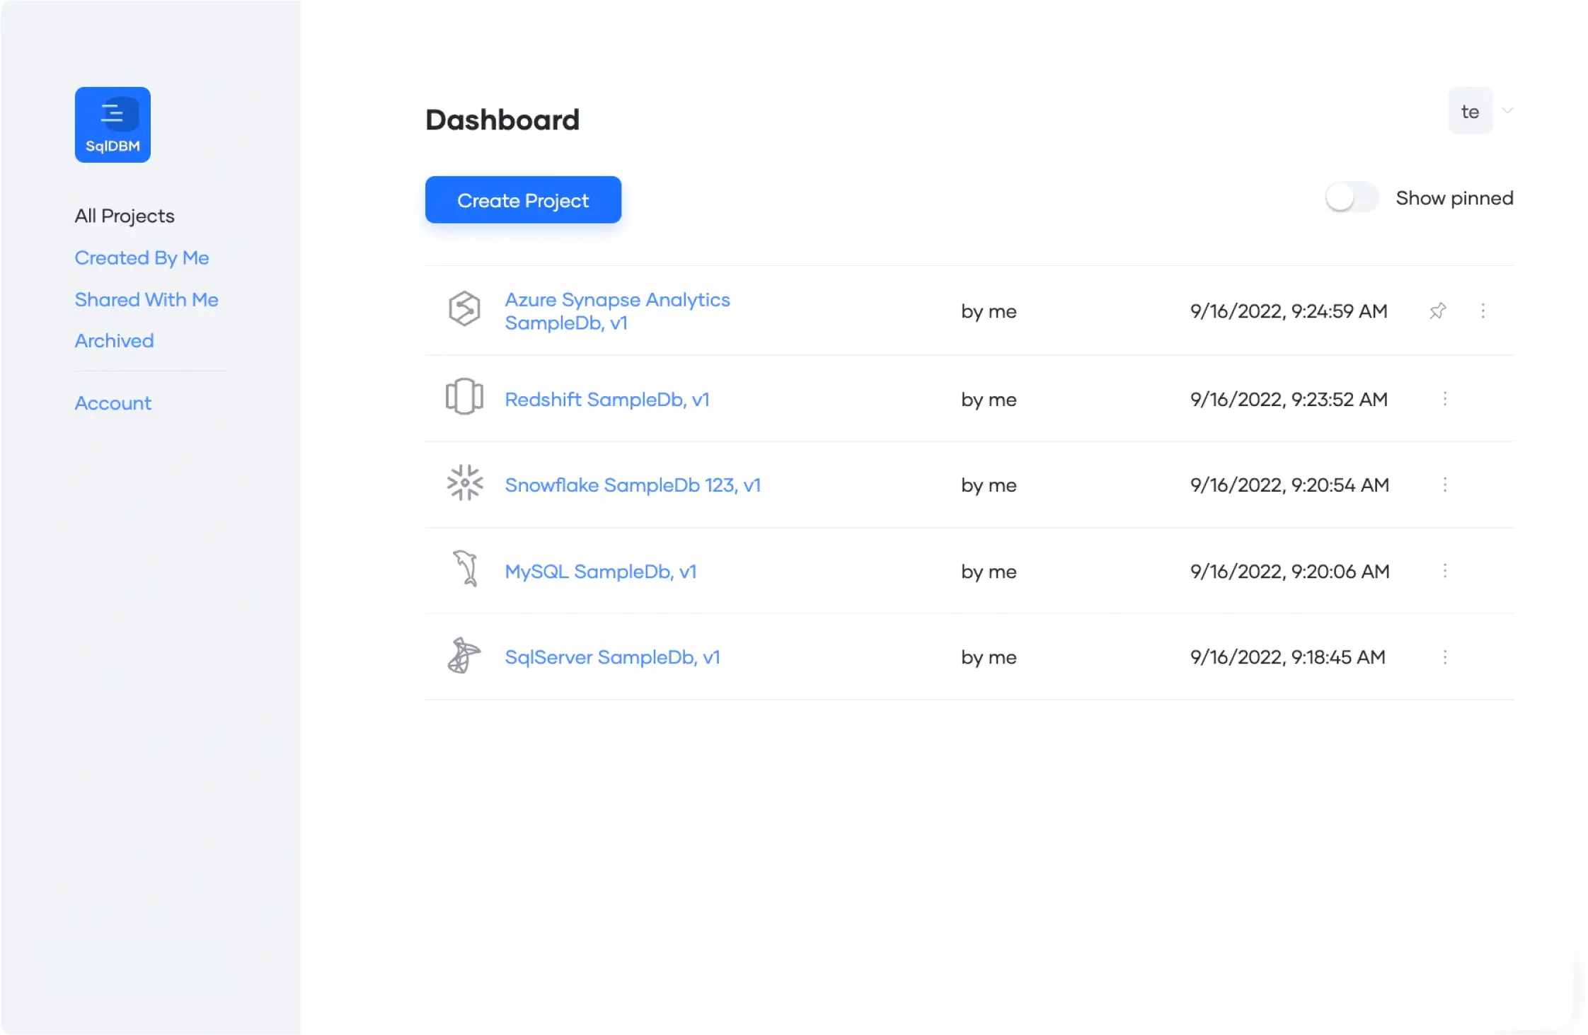This screenshot has width=1588, height=1035.
Task: Select Created By Me in sidebar
Action: [142, 258]
